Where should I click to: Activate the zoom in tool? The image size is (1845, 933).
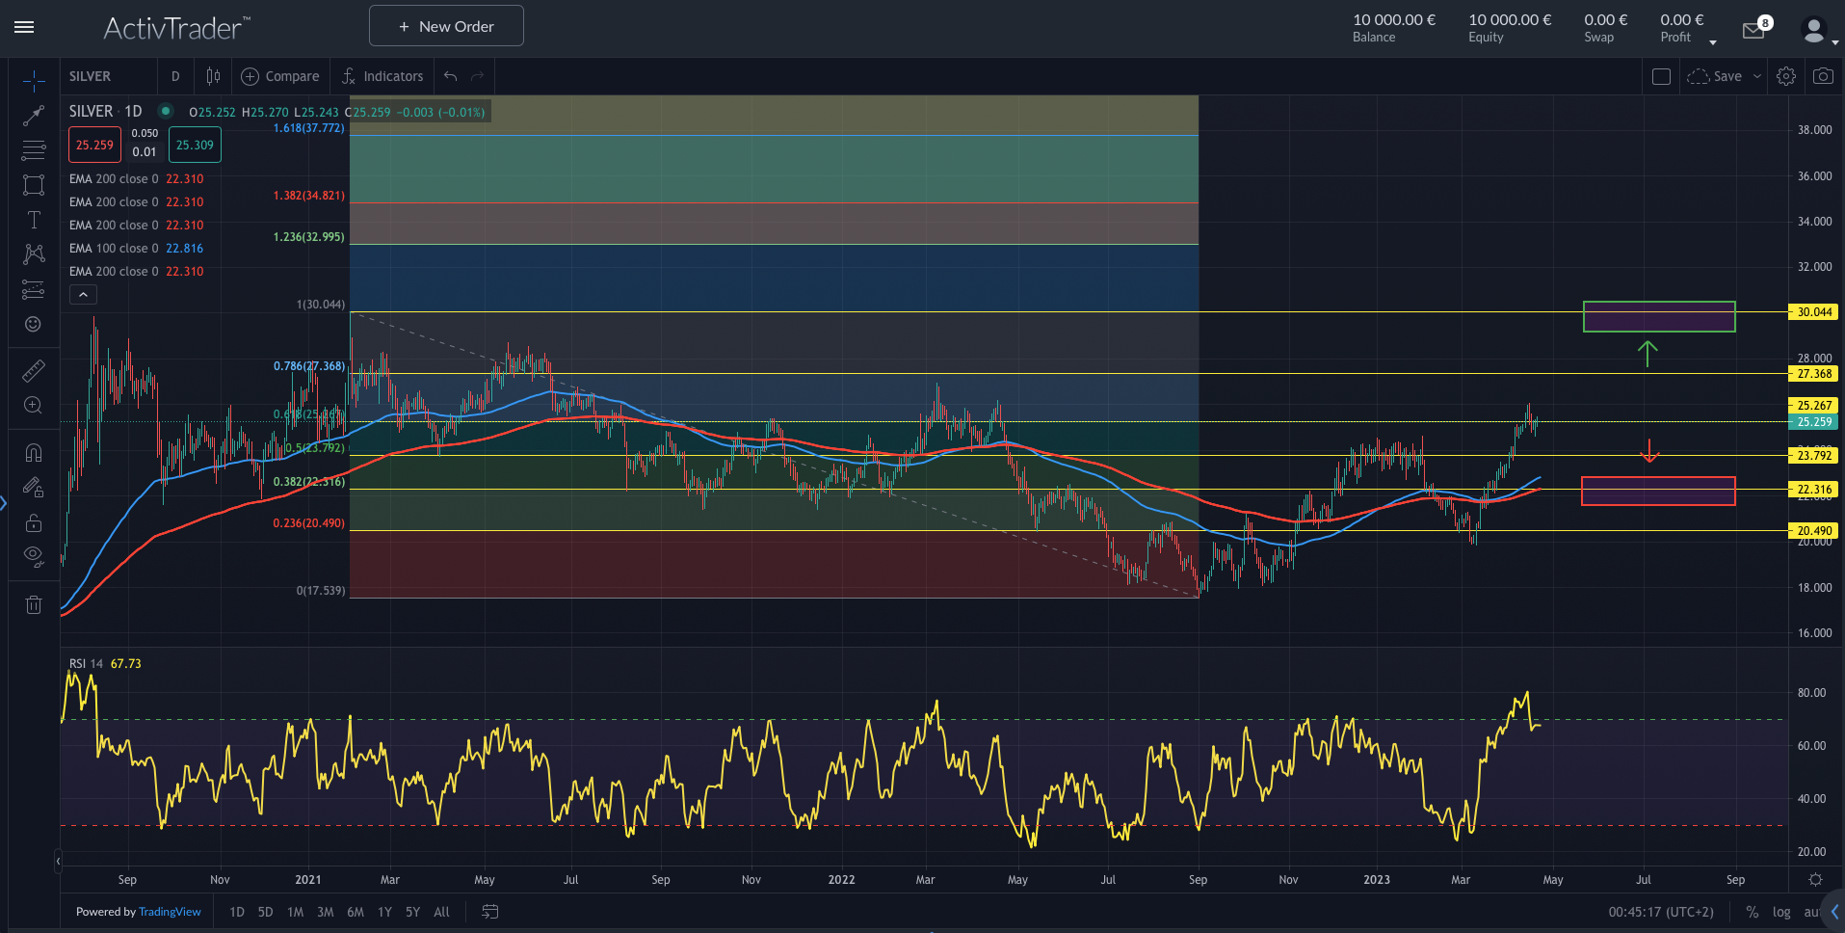tap(34, 406)
